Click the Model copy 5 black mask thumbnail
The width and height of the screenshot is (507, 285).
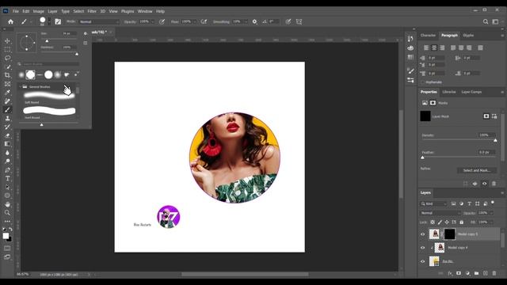[449, 234]
